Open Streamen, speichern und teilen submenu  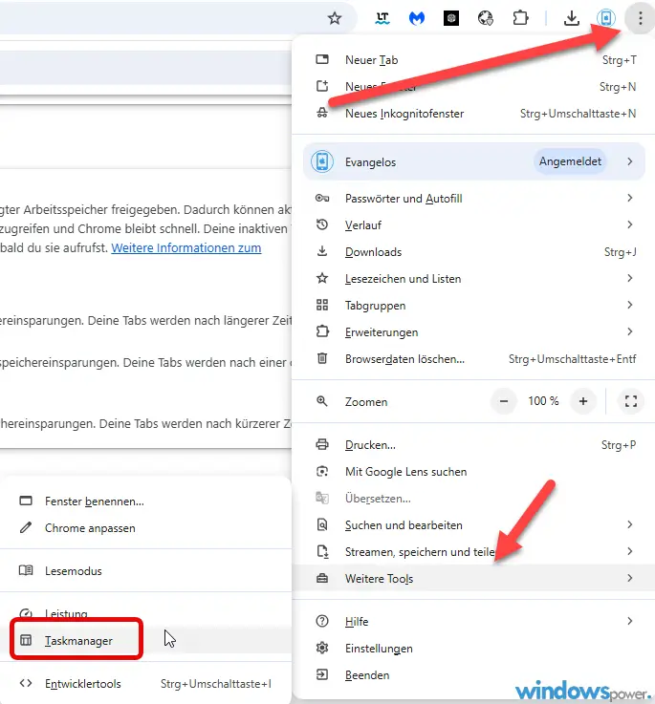coord(473,552)
